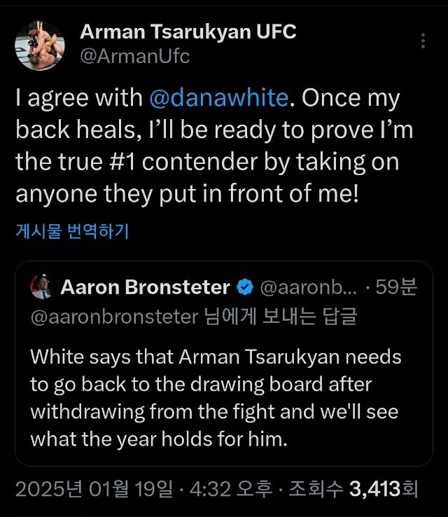Open the Arman Tsarukyan UFC display name
448x517 pixels.
(x=188, y=32)
